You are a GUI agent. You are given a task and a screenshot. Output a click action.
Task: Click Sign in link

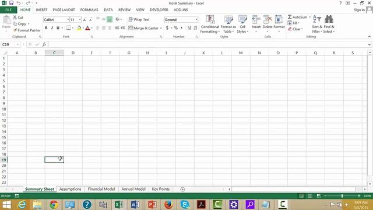(359, 10)
